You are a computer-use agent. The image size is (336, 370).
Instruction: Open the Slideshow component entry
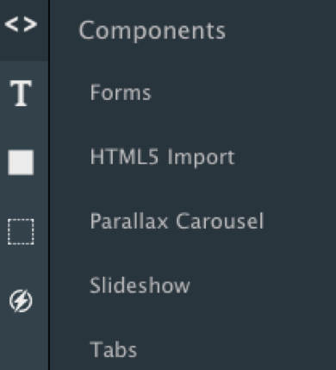pos(140,285)
